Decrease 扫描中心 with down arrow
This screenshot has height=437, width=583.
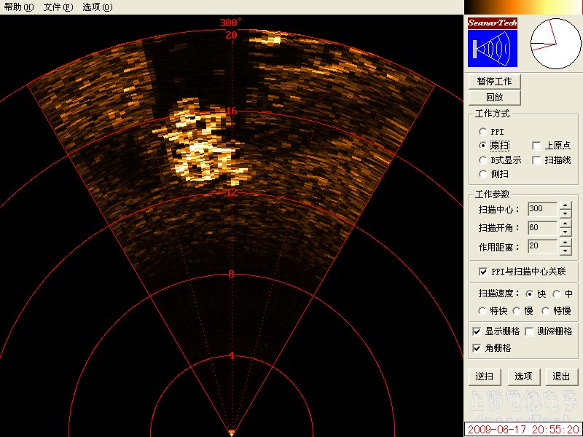[x=566, y=213]
